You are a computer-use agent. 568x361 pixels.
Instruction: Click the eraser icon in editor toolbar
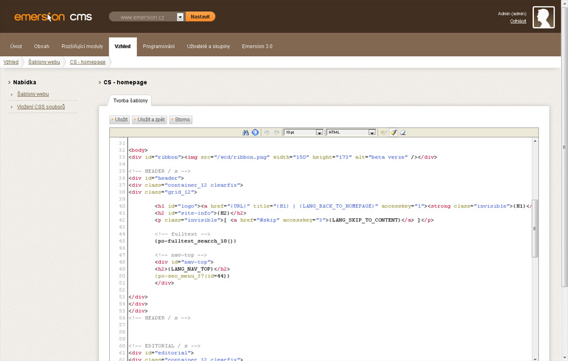[403, 133]
